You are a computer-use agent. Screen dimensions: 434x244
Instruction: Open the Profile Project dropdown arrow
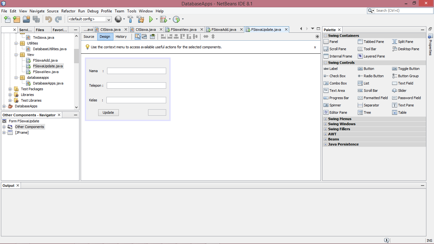[x=183, y=19]
